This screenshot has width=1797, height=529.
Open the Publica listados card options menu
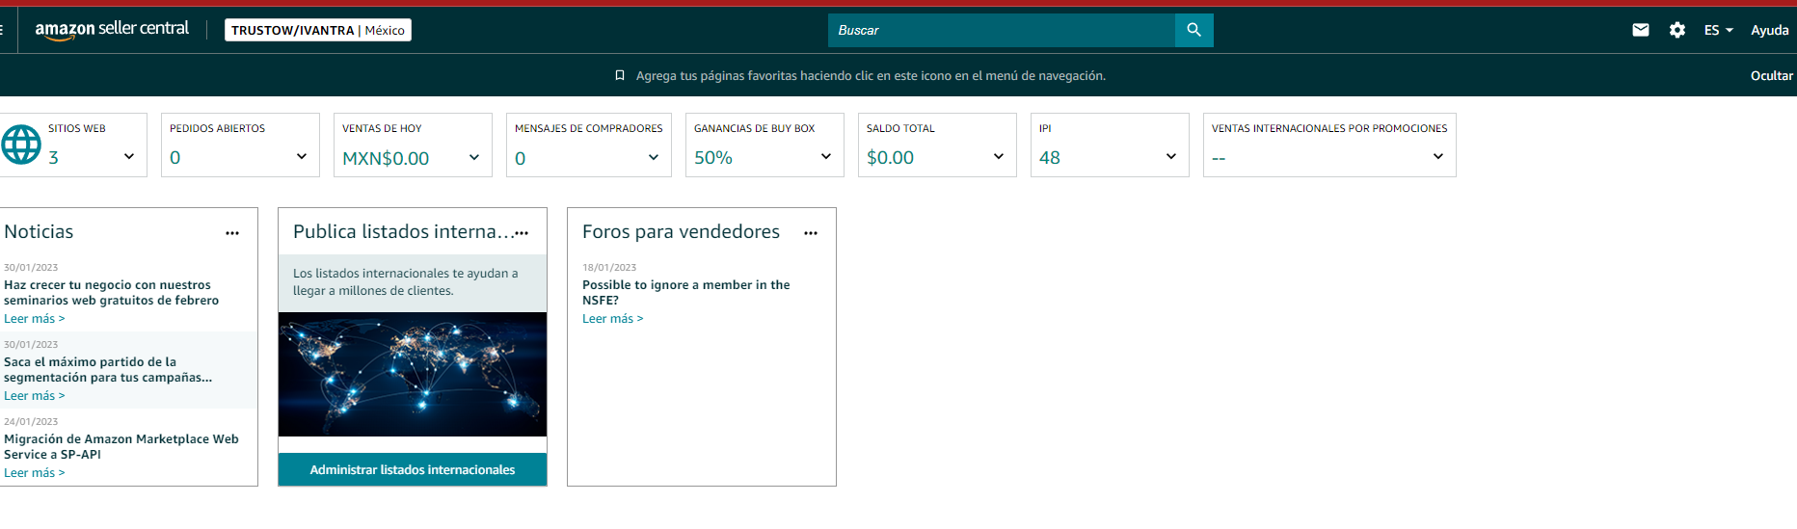(522, 233)
